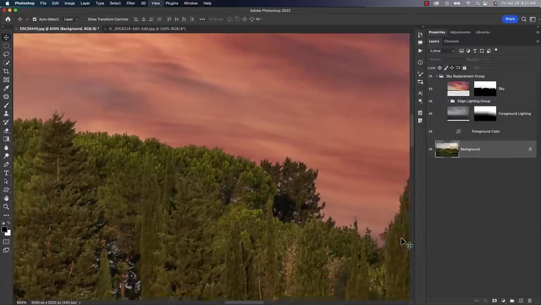Screen dimensions: 541x305
Task: Select the Eraser tool
Action: pos(6,130)
